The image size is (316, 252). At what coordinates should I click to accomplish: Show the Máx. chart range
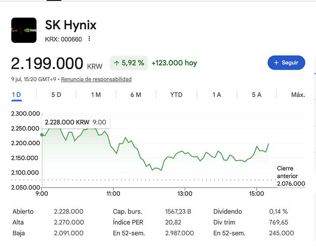click(x=298, y=95)
